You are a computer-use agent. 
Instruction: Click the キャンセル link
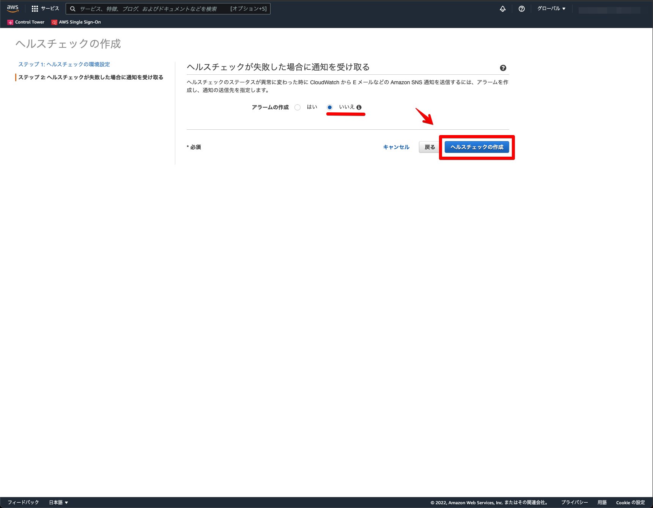coord(396,147)
